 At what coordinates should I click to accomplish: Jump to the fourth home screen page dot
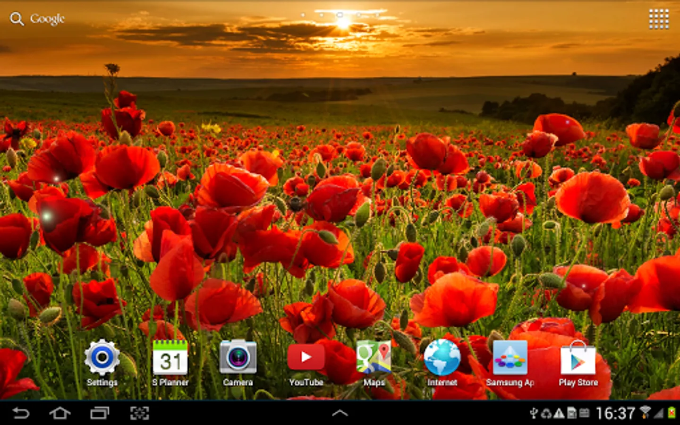(358, 15)
